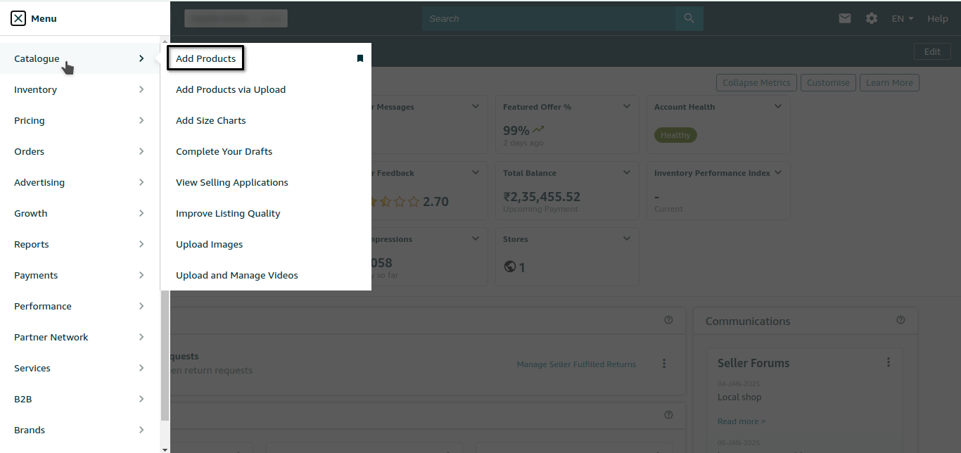Image resolution: width=961 pixels, height=453 pixels.
Task: Expand the Inventory menu chevron
Action: coord(141,89)
